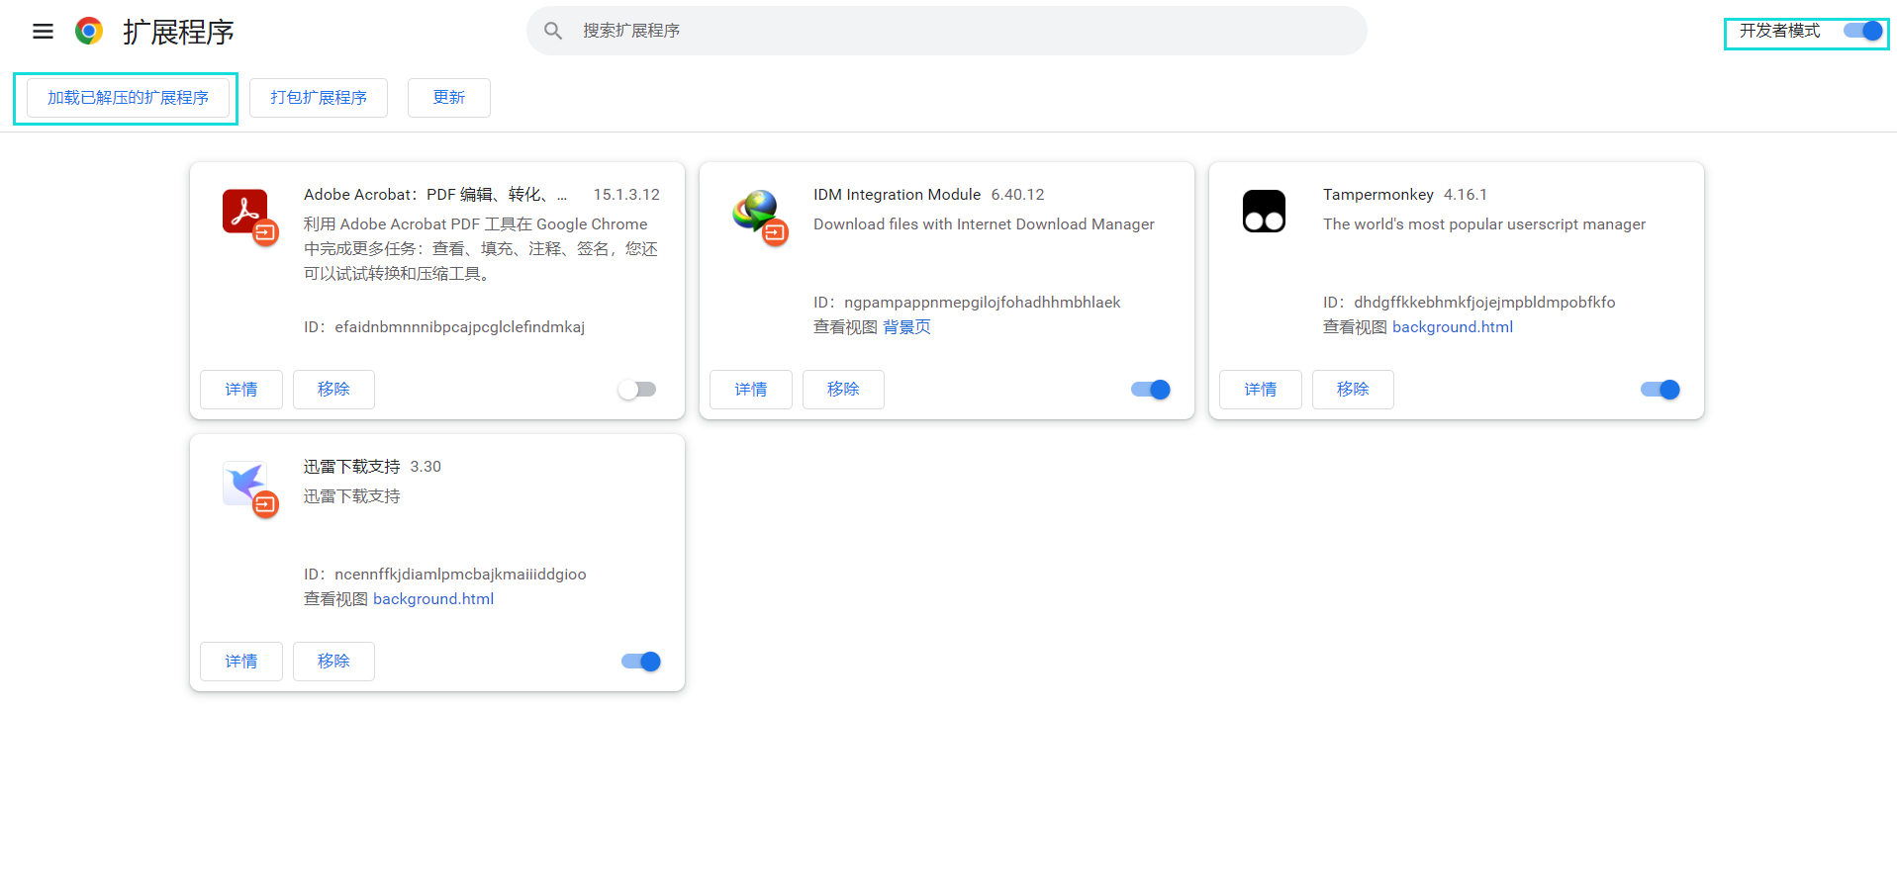Click the Adobe Acrobat extension icon
This screenshot has width=1897, height=887.
tap(245, 212)
